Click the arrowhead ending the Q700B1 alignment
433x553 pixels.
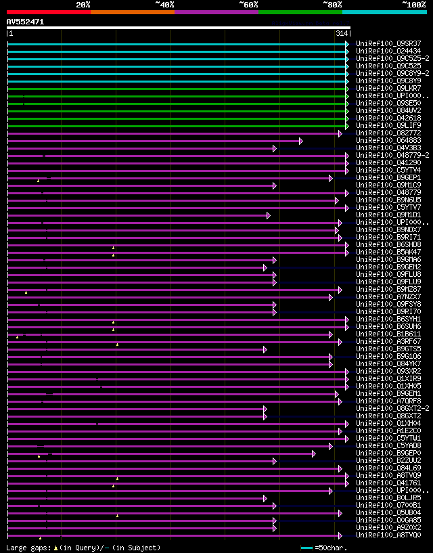click(x=274, y=506)
